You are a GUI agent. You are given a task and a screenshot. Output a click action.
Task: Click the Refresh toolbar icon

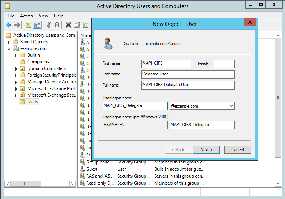tap(85, 25)
